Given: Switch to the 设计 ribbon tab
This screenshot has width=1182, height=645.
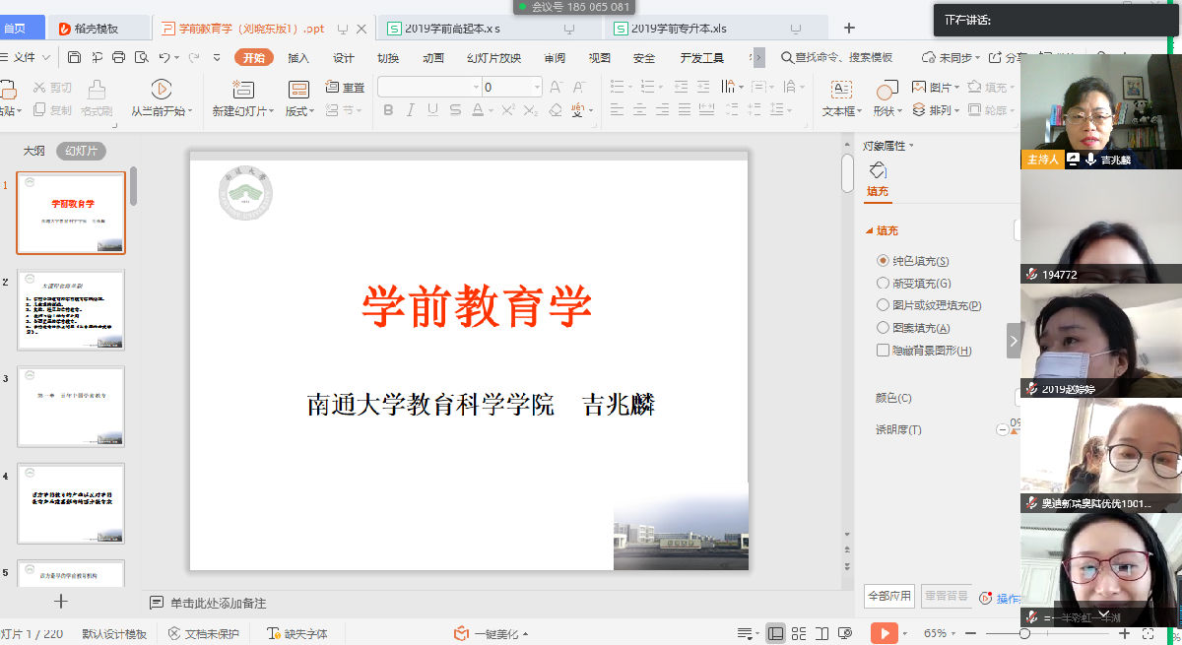Looking at the screenshot, I should [343, 58].
